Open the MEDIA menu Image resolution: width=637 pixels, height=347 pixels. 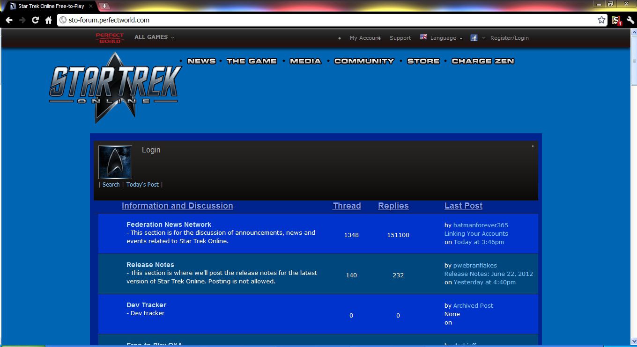click(x=305, y=61)
